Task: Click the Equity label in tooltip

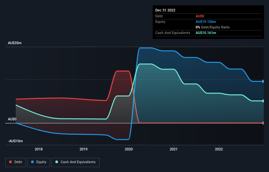Action: click(160, 22)
